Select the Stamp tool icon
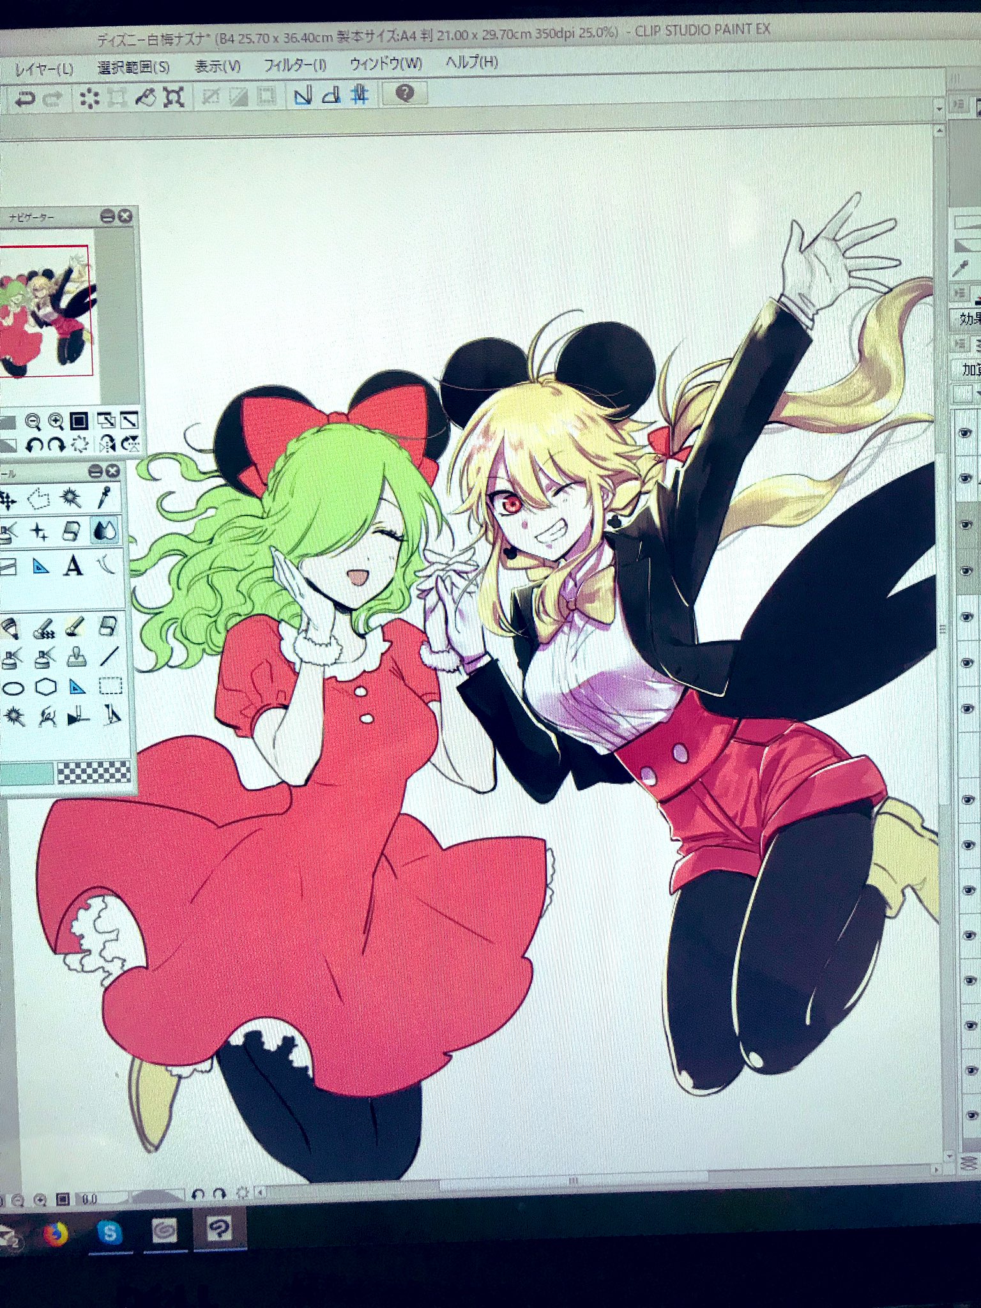This screenshot has height=1308, width=981. coord(77,657)
